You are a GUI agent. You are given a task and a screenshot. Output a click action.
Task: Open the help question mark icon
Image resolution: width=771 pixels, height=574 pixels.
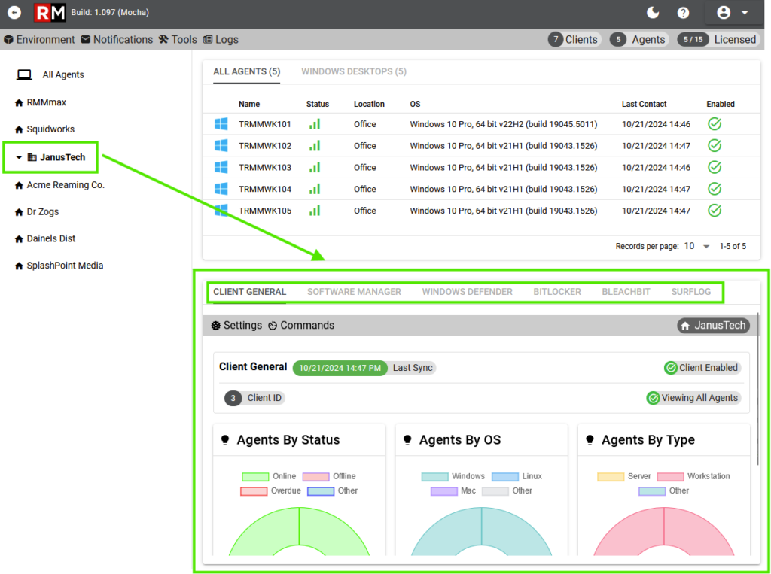[683, 13]
